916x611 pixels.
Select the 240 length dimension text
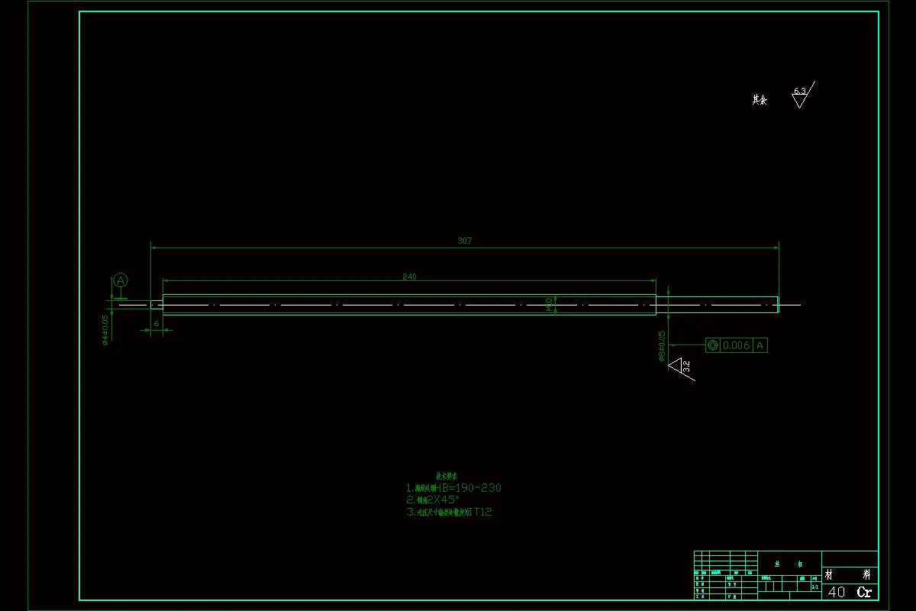410,276
